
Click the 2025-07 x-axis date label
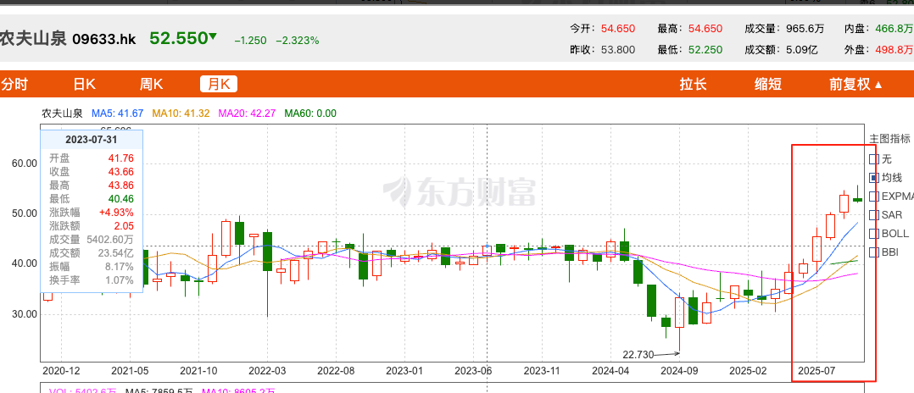(x=816, y=370)
